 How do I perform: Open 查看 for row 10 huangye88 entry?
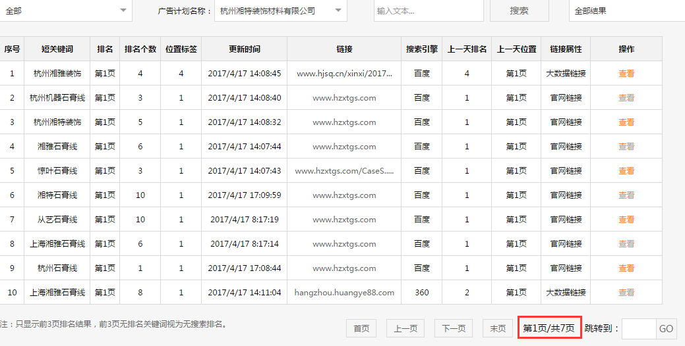point(626,293)
